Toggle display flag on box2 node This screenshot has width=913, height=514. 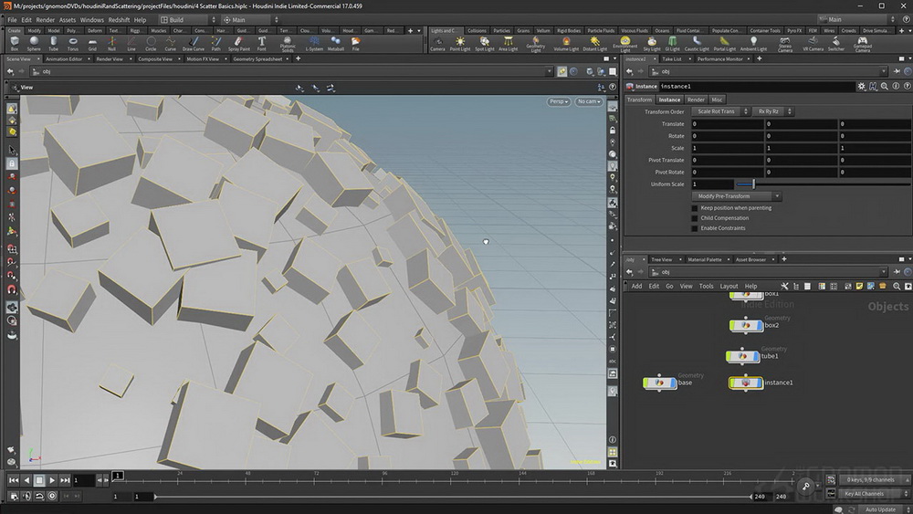point(760,325)
